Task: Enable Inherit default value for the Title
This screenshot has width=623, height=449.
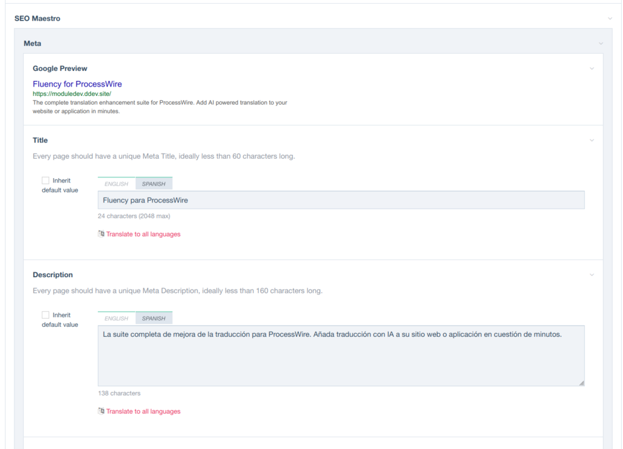Action: [45, 180]
